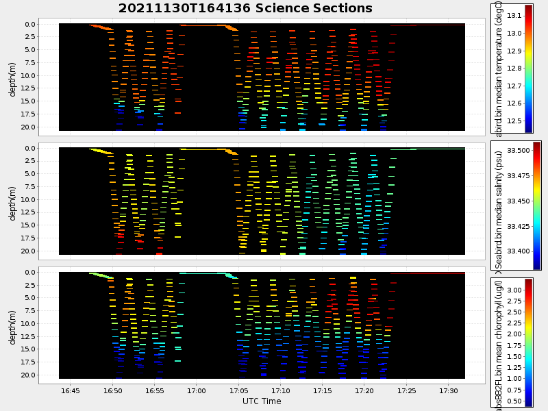Click the 17:30 time tick label
The image size is (548, 411).
click(448, 390)
